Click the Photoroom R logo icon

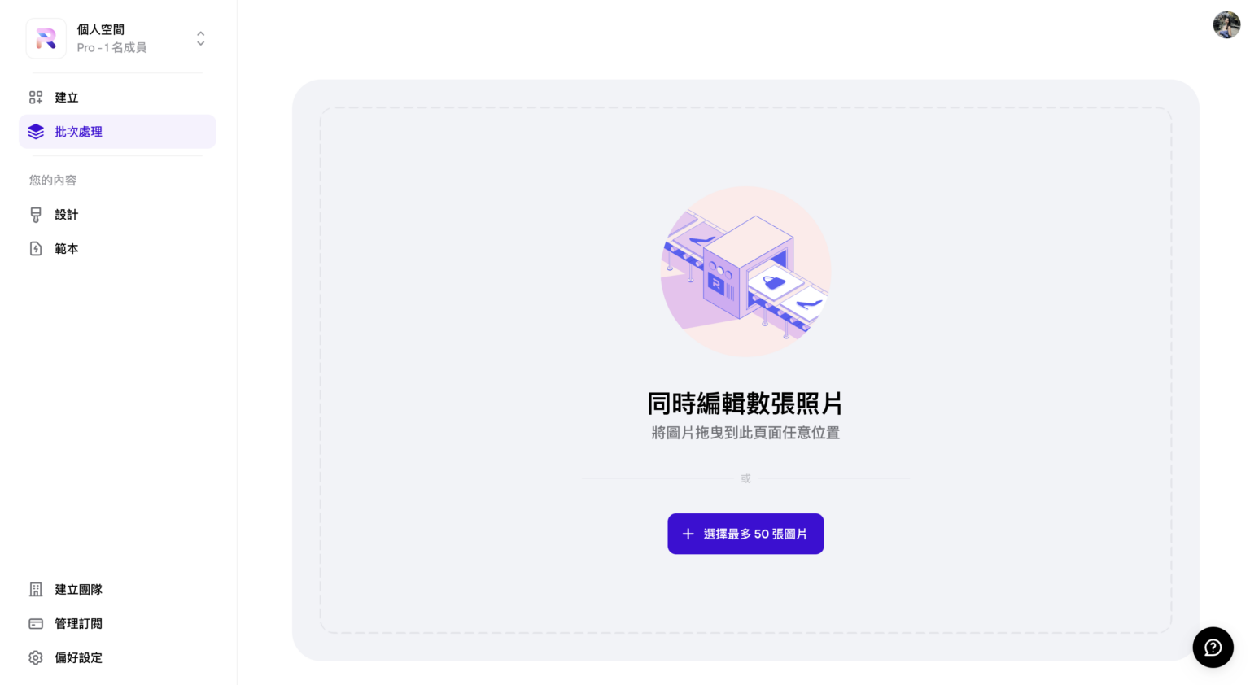click(x=46, y=38)
